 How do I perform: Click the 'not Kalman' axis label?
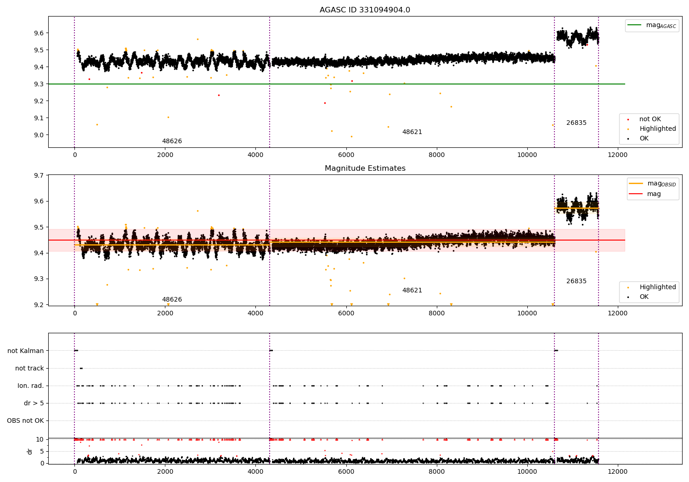pos(26,351)
